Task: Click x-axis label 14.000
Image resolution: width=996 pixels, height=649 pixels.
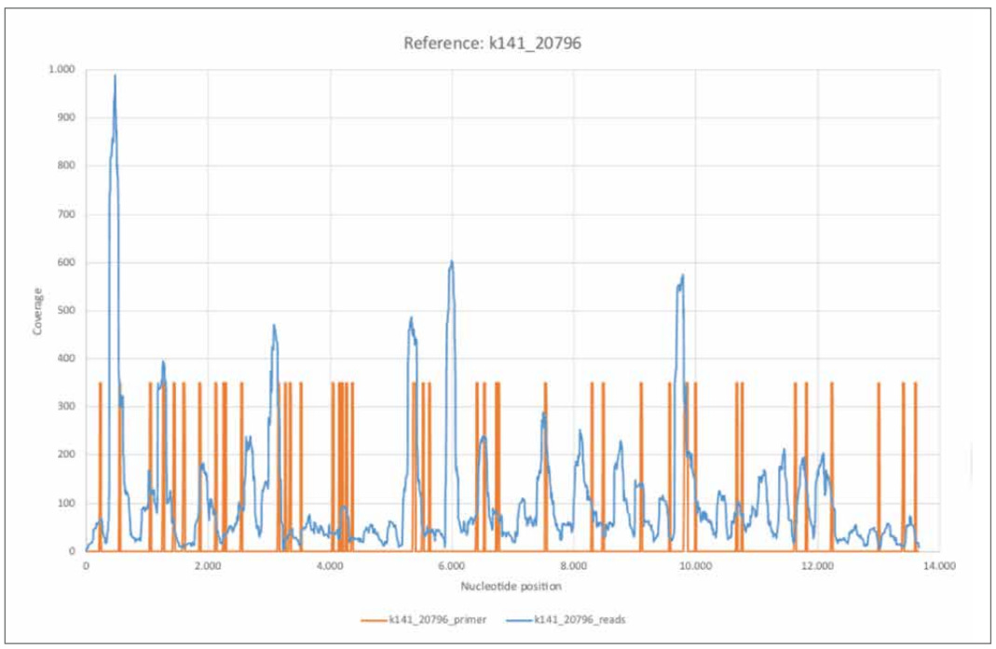Action: (939, 566)
